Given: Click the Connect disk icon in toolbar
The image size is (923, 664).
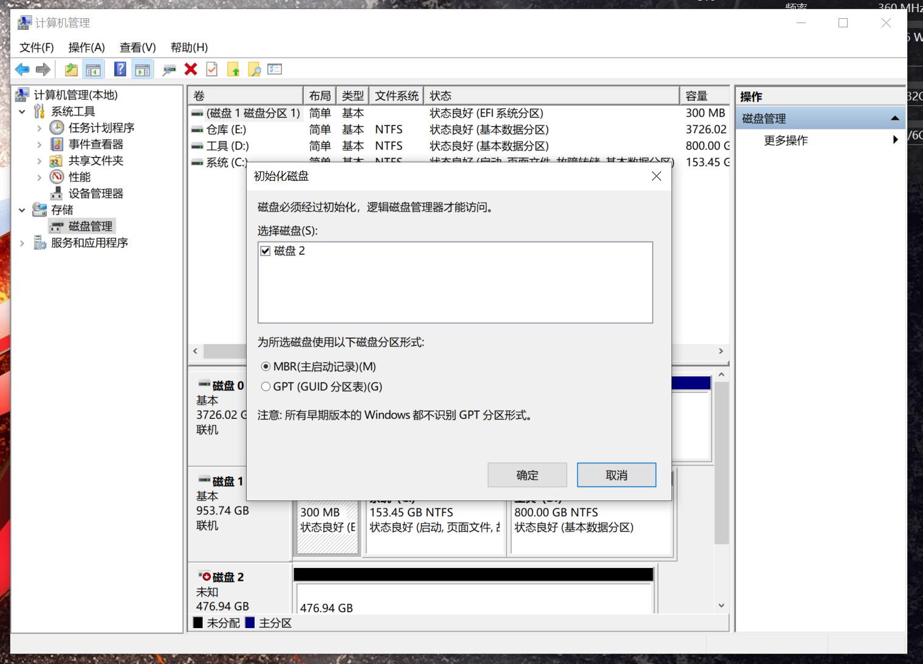Looking at the screenshot, I should coord(170,70).
